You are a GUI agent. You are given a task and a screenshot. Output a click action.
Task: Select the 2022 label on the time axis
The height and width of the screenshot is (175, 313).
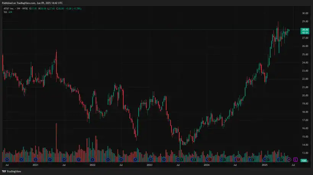[x=92, y=165]
